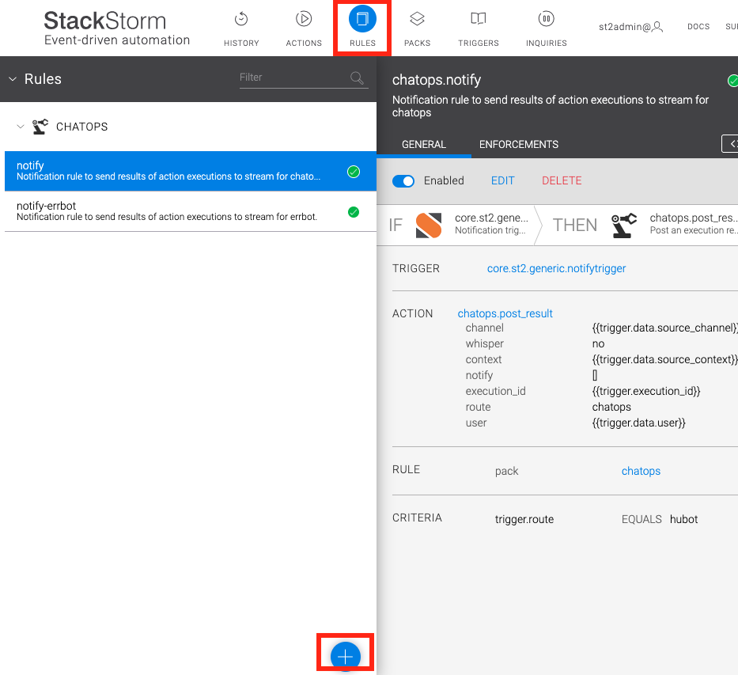The width and height of the screenshot is (738, 675).
Task: Open the Triggers section
Action: (x=479, y=28)
